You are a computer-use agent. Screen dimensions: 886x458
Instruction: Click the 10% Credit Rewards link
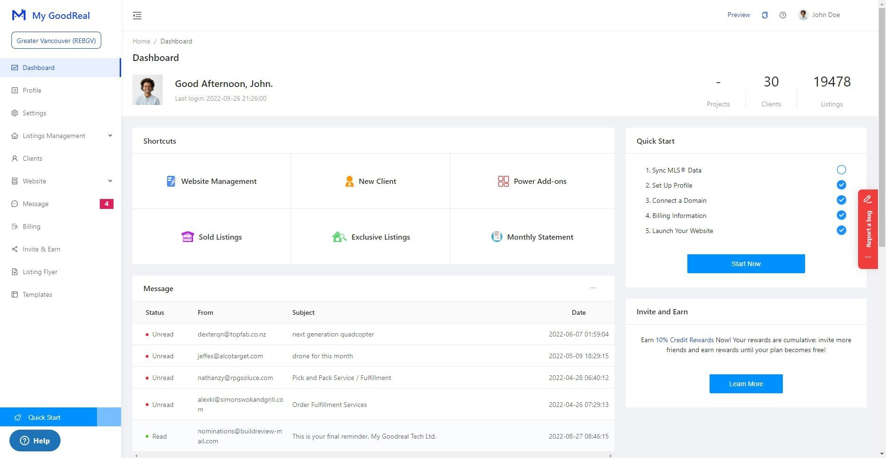pos(684,340)
